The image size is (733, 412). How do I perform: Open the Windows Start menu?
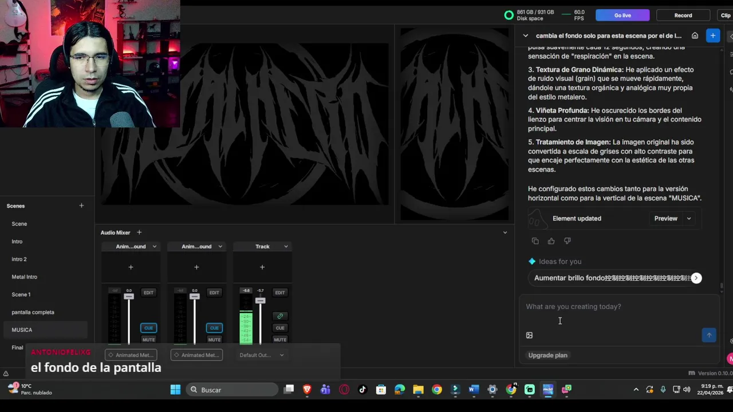pos(175,390)
